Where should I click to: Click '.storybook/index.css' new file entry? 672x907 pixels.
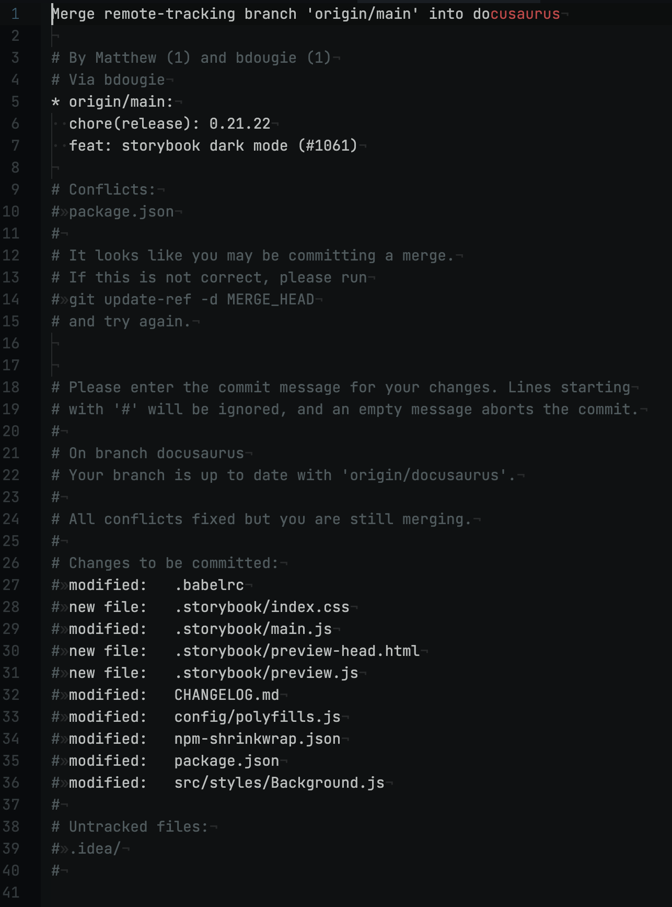pos(262,607)
